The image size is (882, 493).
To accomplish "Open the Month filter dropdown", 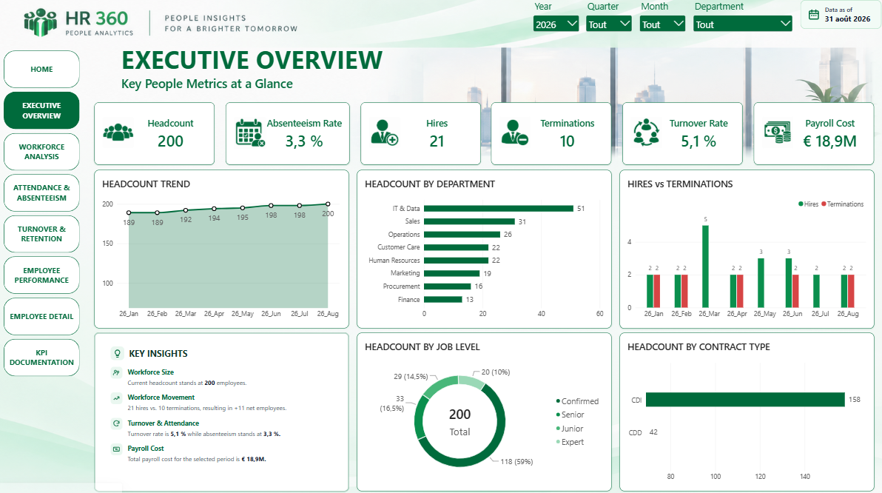I will (662, 24).
